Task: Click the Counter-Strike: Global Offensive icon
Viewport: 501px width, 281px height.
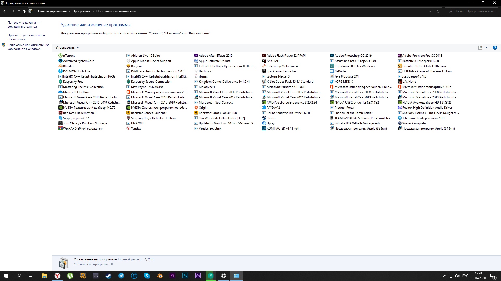Action: [x=400, y=66]
